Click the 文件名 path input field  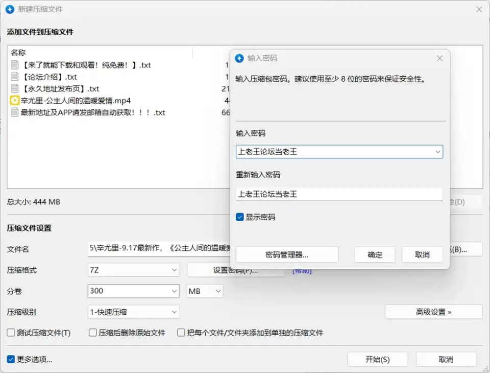(x=159, y=249)
